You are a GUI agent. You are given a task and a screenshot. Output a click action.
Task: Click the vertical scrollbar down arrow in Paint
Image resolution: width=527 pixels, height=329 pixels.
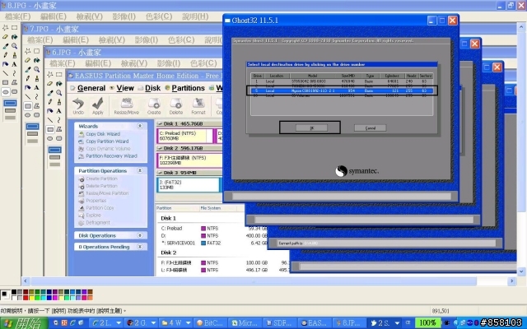point(521,271)
